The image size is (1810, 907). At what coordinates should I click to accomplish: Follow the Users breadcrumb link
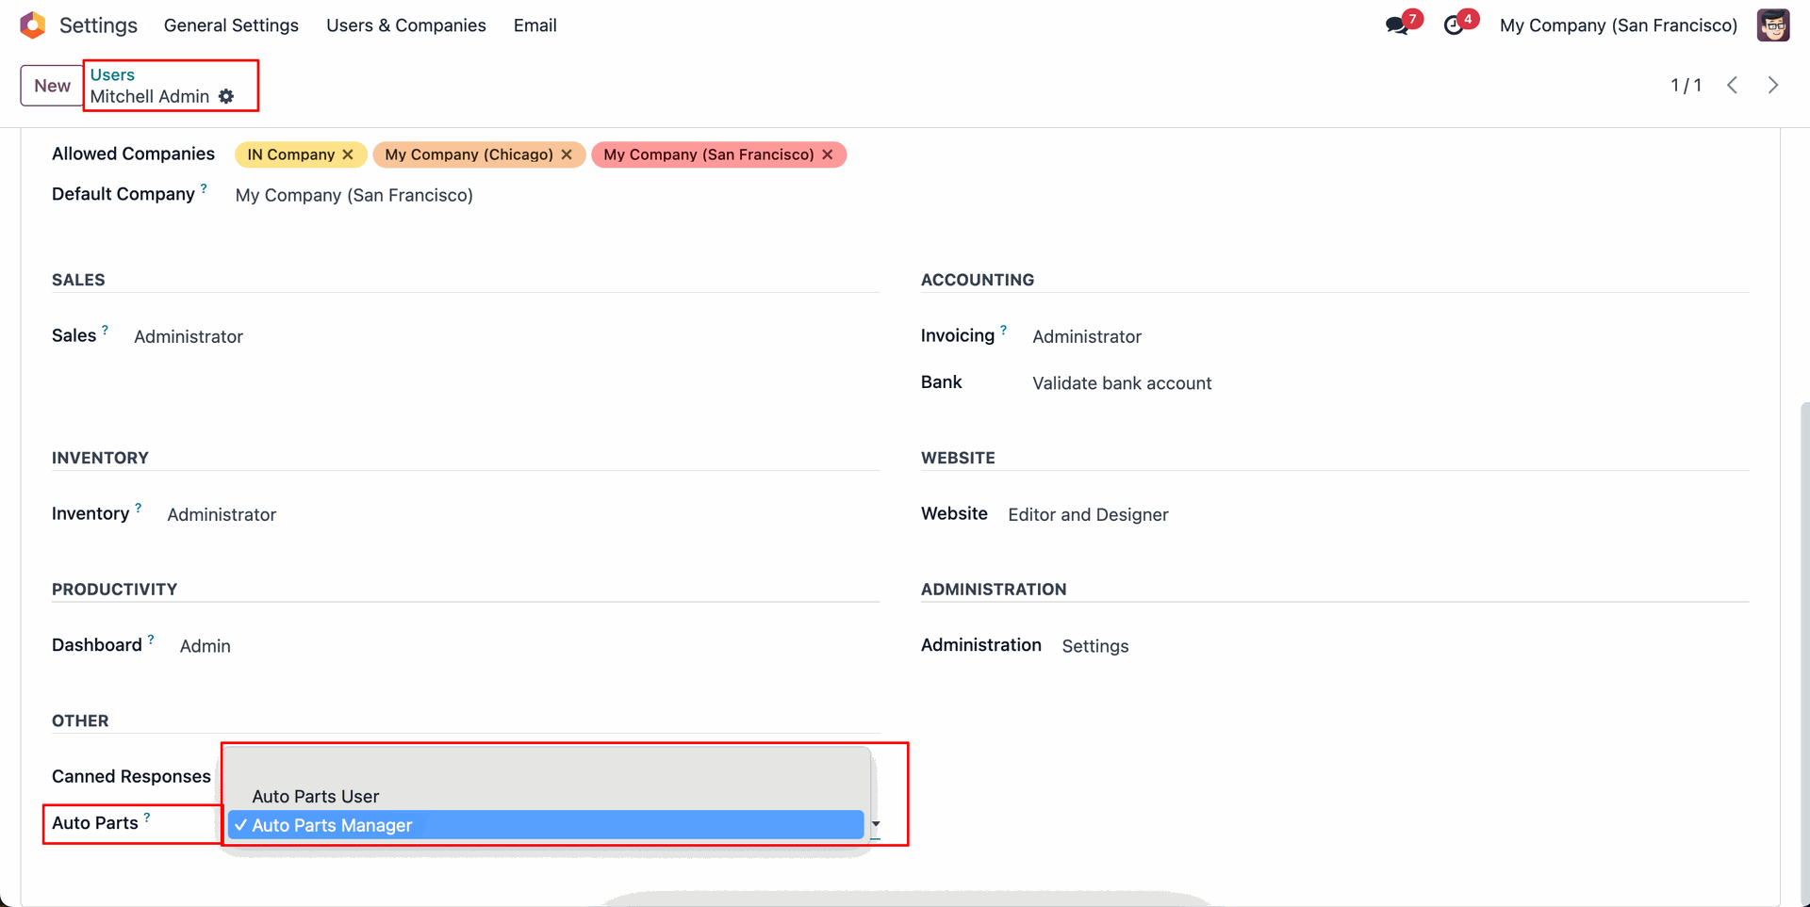[x=112, y=74]
